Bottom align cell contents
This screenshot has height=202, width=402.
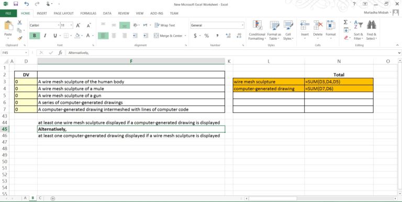point(125,25)
